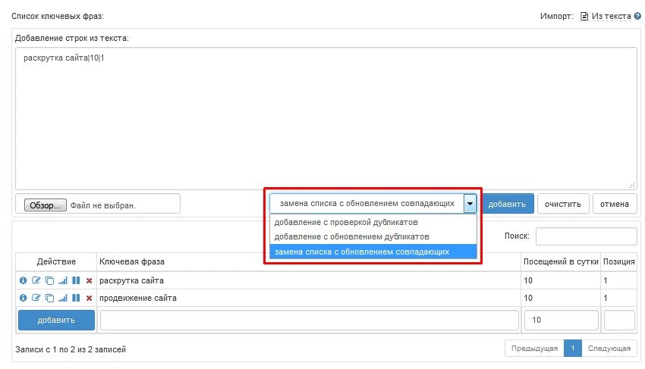The width and height of the screenshot is (645, 369).
Task: Click blue help question mark near Импорт
Action: point(637,16)
